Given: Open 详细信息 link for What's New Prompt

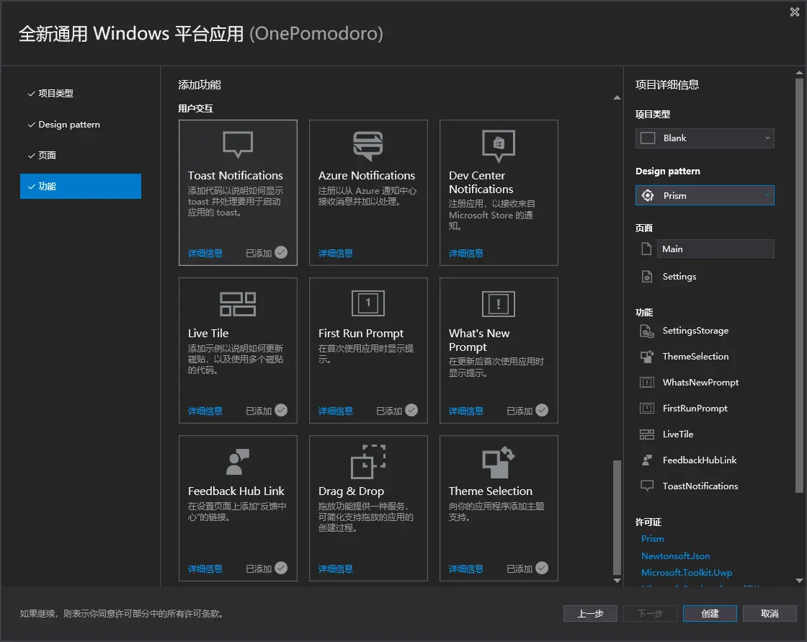Looking at the screenshot, I should pyautogui.click(x=465, y=411).
